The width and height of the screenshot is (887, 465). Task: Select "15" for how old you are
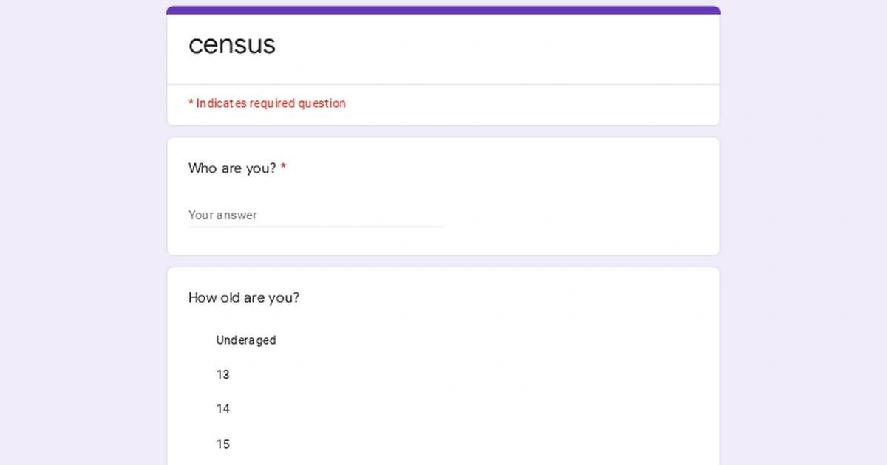pos(223,444)
